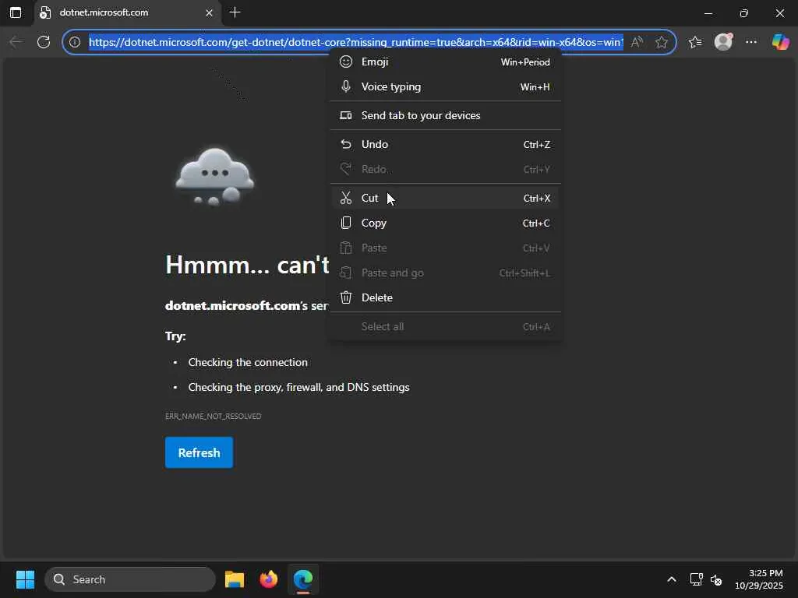Open a new tab with plus button
The width and height of the screenshot is (798, 598).
pyautogui.click(x=235, y=12)
